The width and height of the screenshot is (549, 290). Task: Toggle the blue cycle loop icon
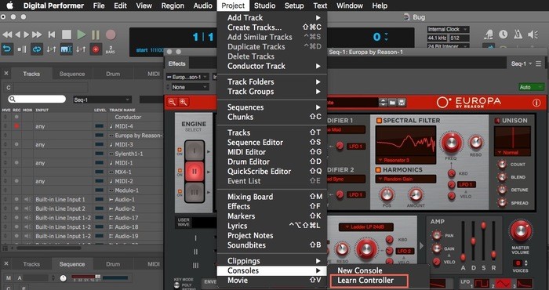click(36, 49)
